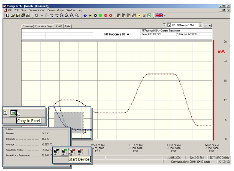Switch to the Composite Graph tab
This screenshot has width=234, height=171.
click(44, 26)
